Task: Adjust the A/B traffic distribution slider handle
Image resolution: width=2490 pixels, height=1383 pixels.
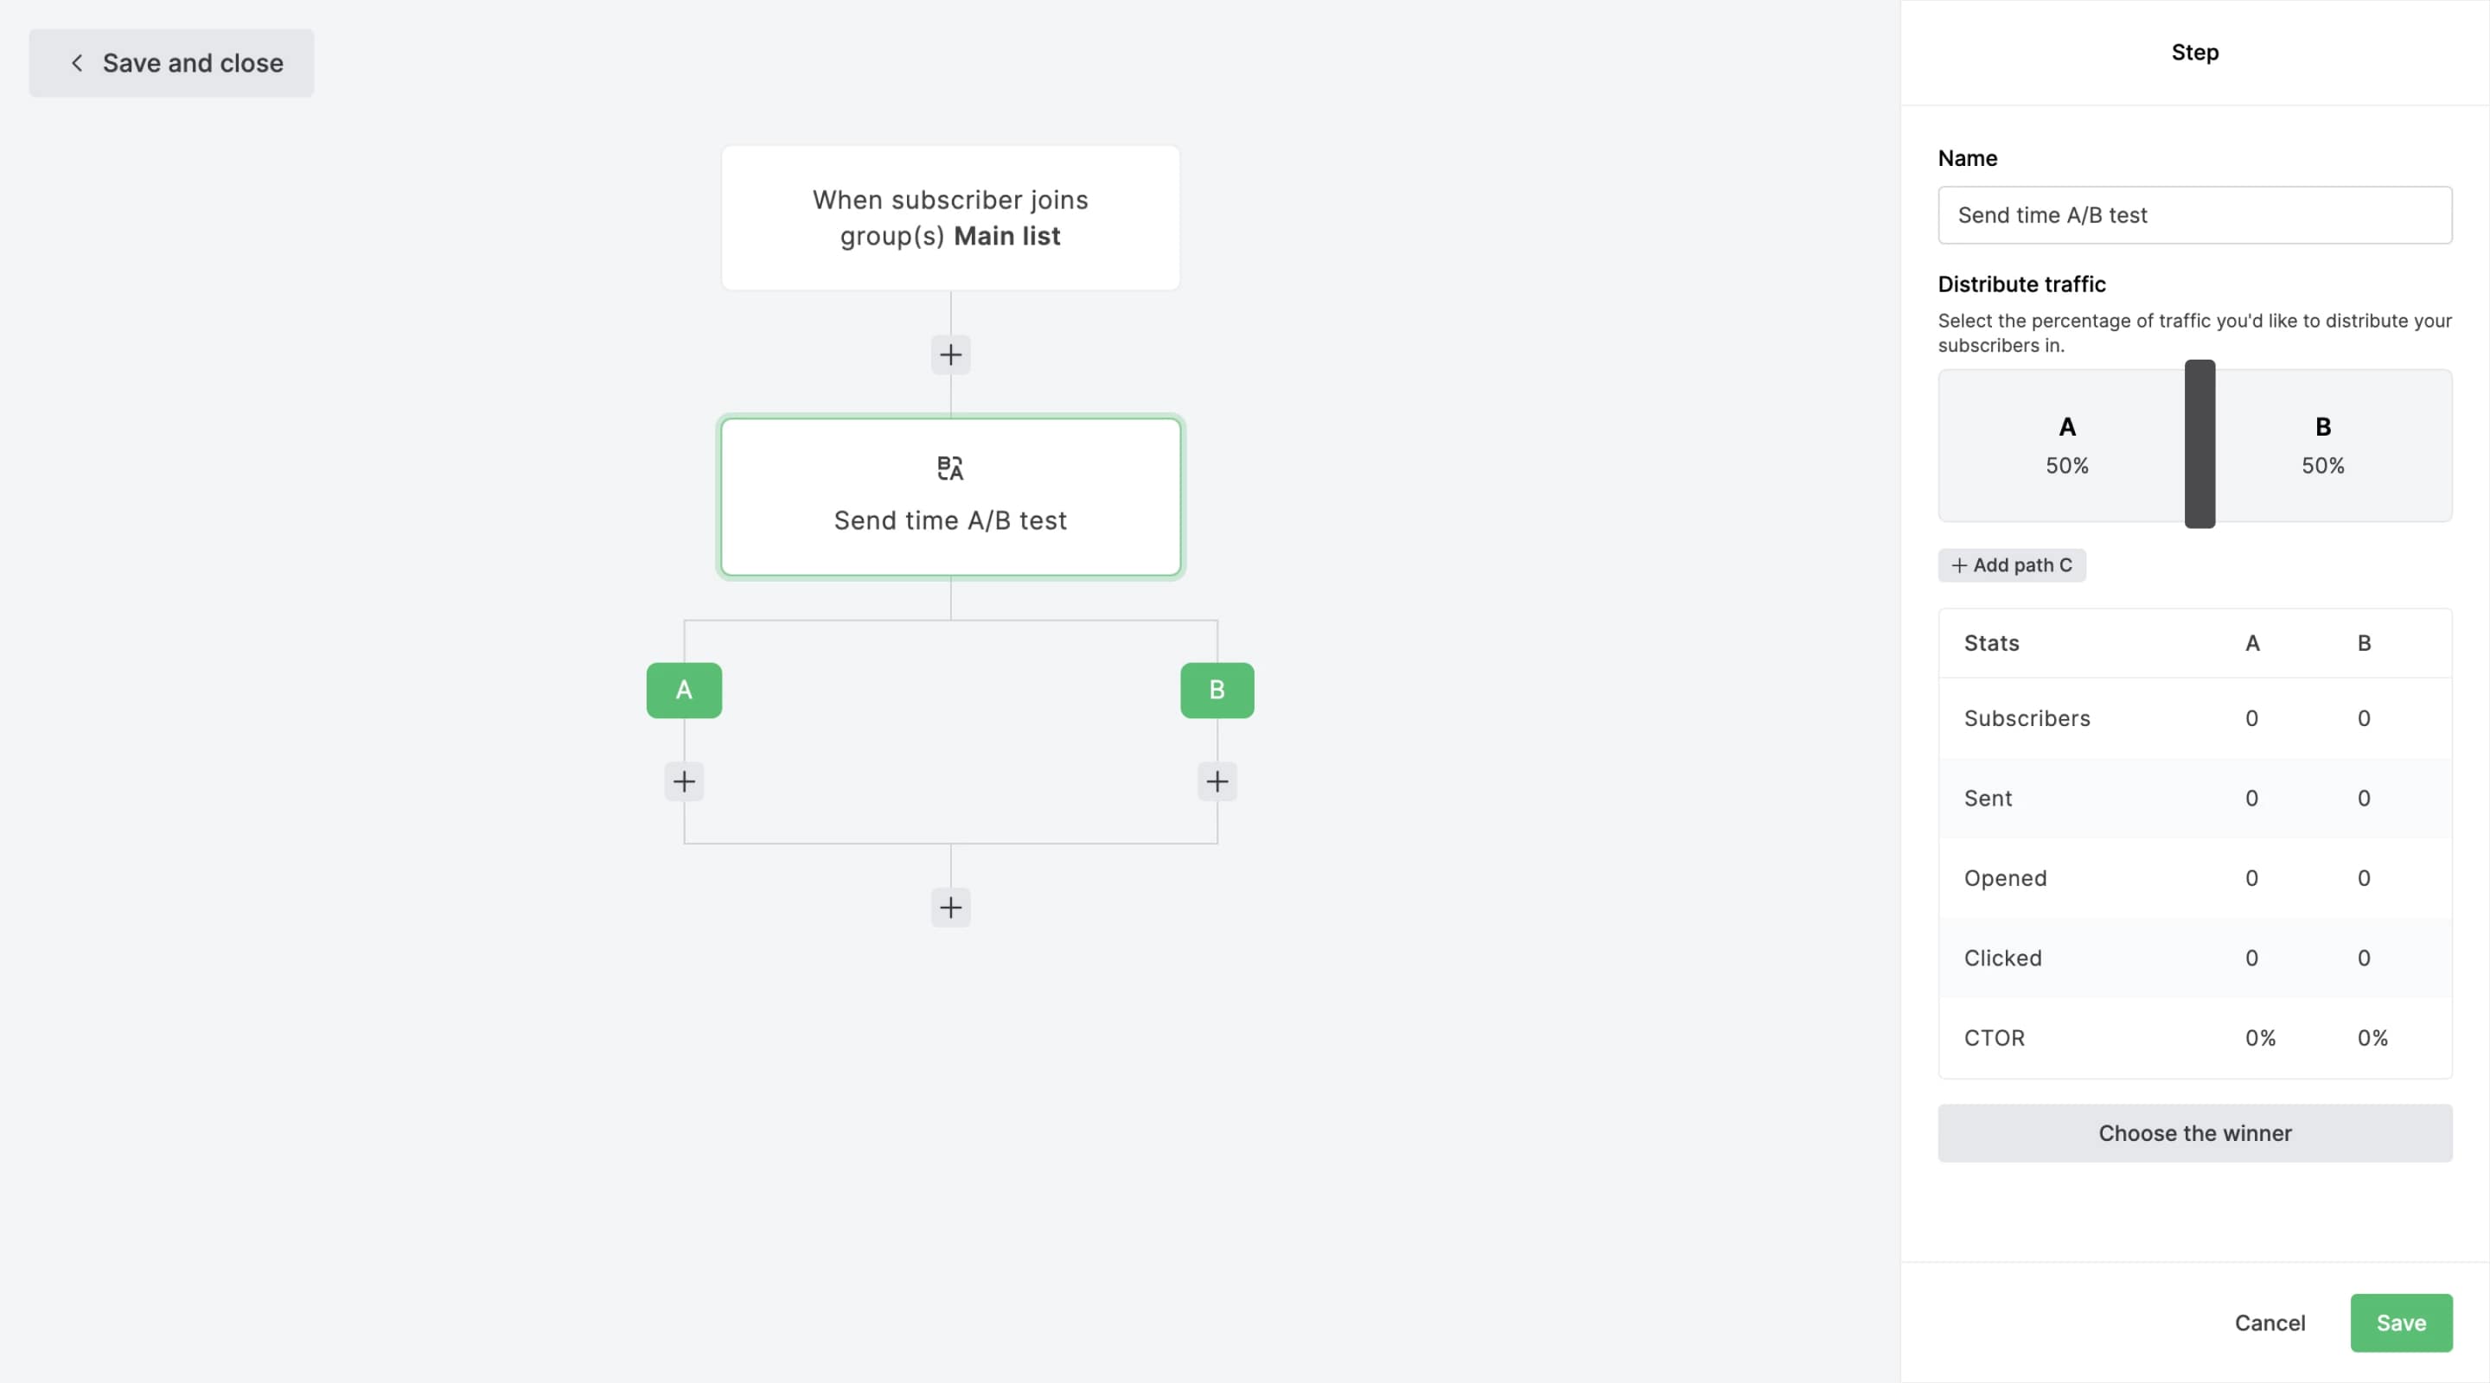Action: click(x=2199, y=444)
